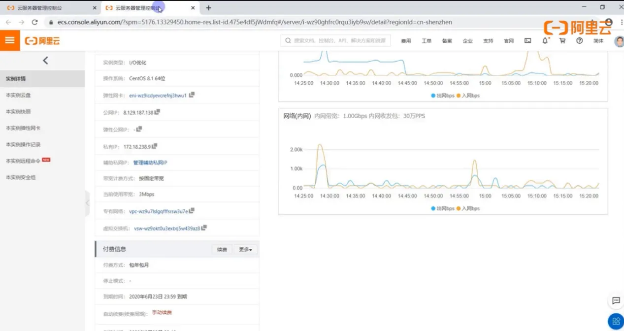Toggle 入网bps legend in 内网 chart
The image size is (624, 331).
(x=468, y=208)
